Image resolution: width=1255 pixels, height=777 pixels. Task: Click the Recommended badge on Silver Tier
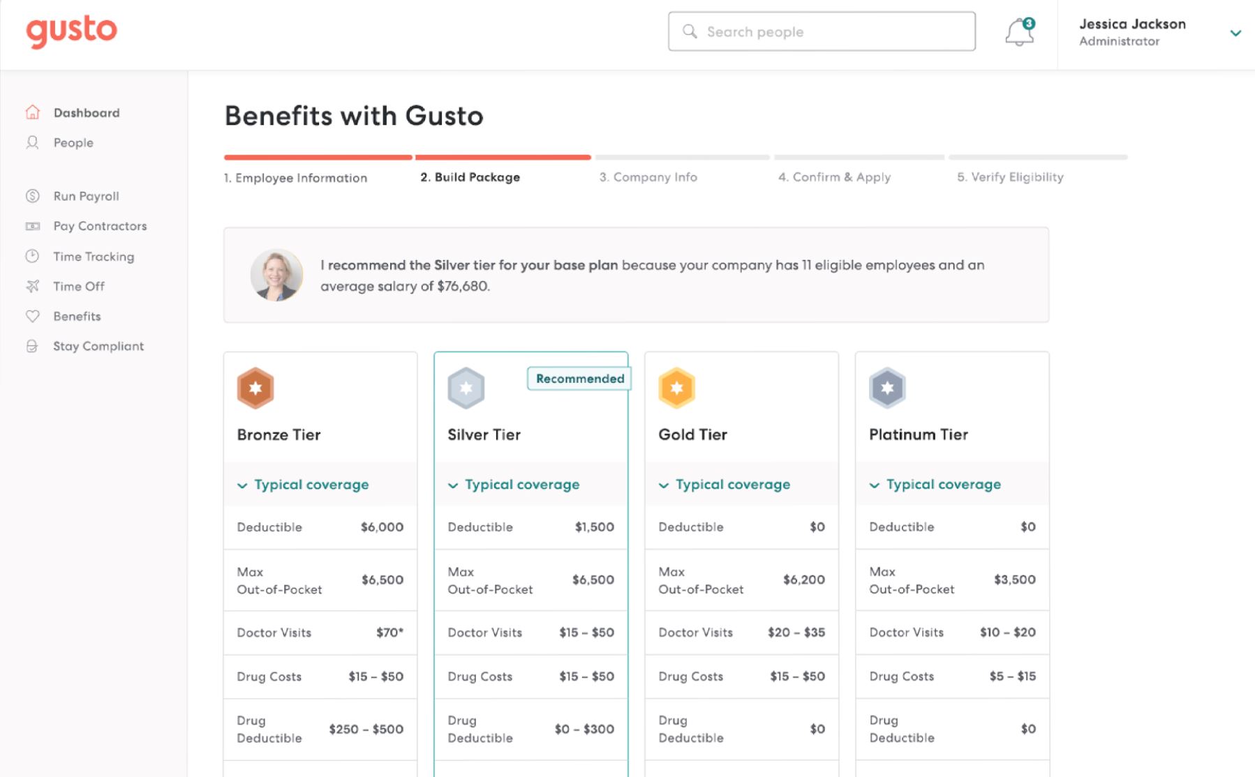pos(579,378)
